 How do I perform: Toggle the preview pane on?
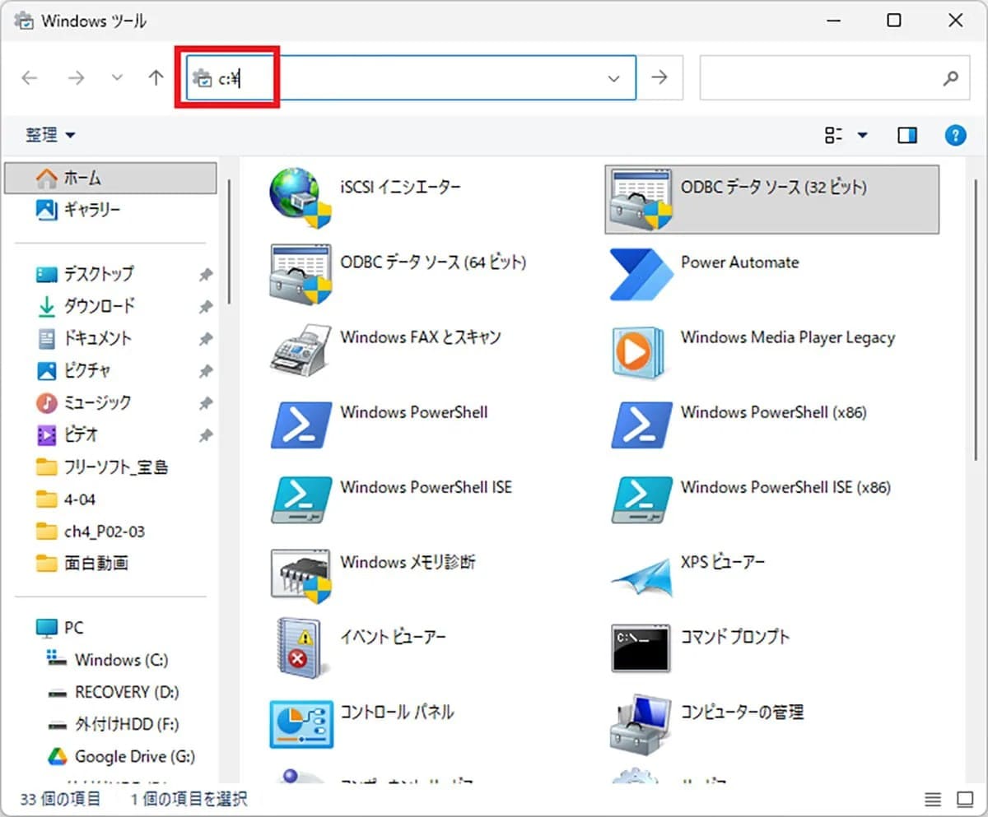(x=906, y=135)
